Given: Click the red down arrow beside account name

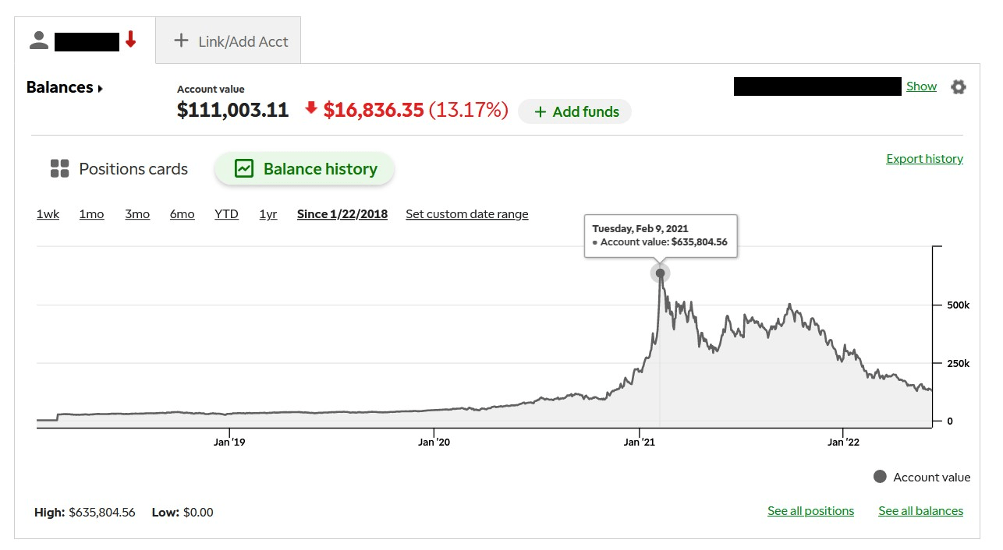Looking at the screenshot, I should coord(131,40).
